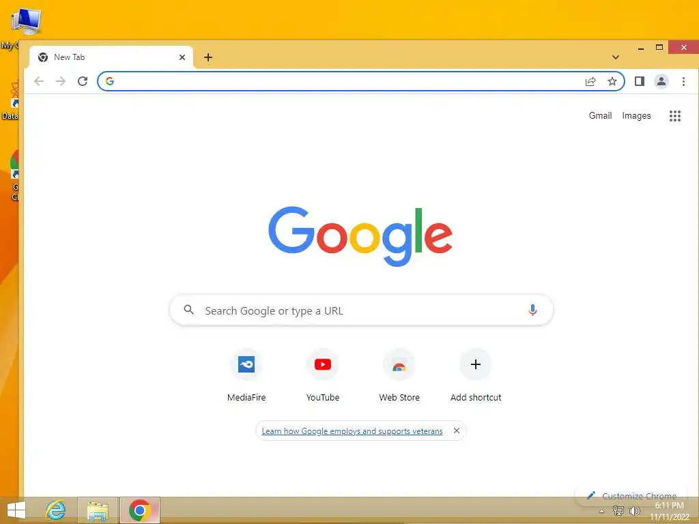Click the browser back arrow

(x=39, y=81)
